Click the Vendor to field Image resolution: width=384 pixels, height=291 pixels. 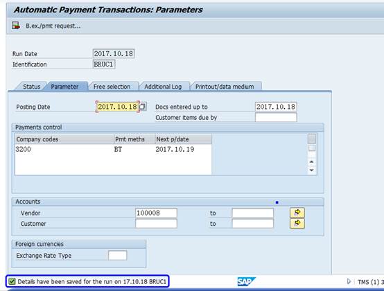(253, 213)
